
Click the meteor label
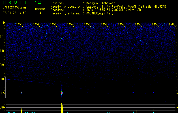coord(40,9)
